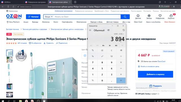The height and width of the screenshot is (102, 181).
Task: Click the M+ memory key
Action: tap(104, 46)
